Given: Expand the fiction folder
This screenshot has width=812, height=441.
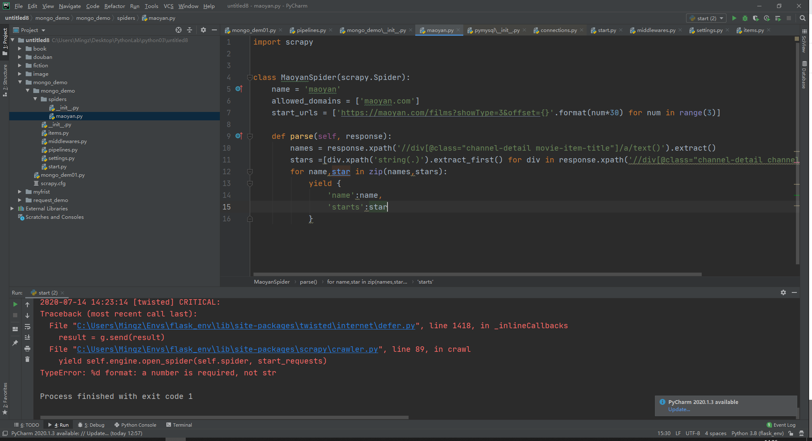Looking at the screenshot, I should click(x=19, y=65).
